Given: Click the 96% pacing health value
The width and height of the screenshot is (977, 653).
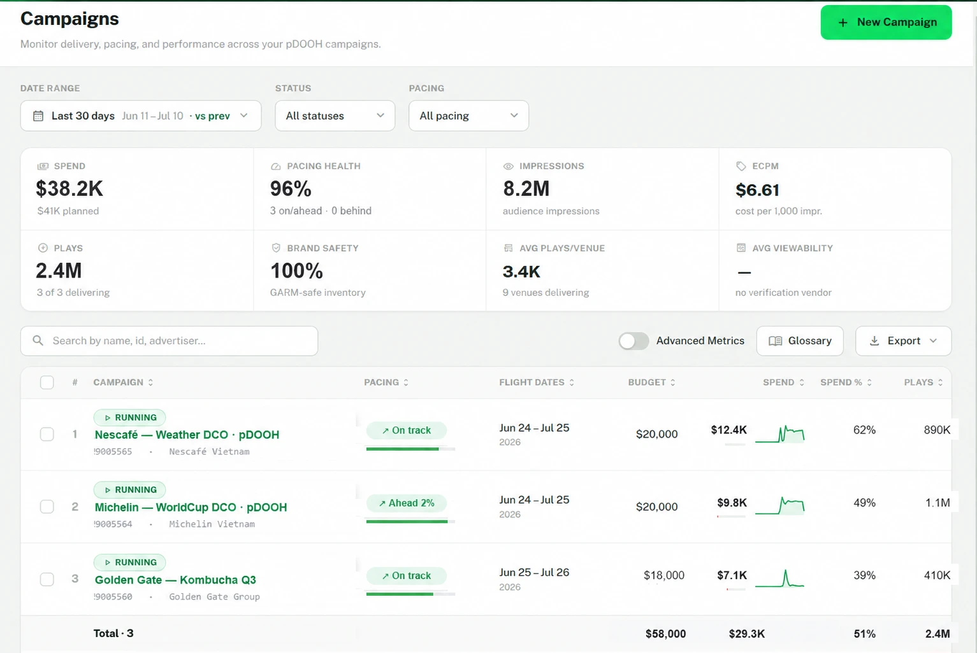Looking at the screenshot, I should pyautogui.click(x=291, y=189).
